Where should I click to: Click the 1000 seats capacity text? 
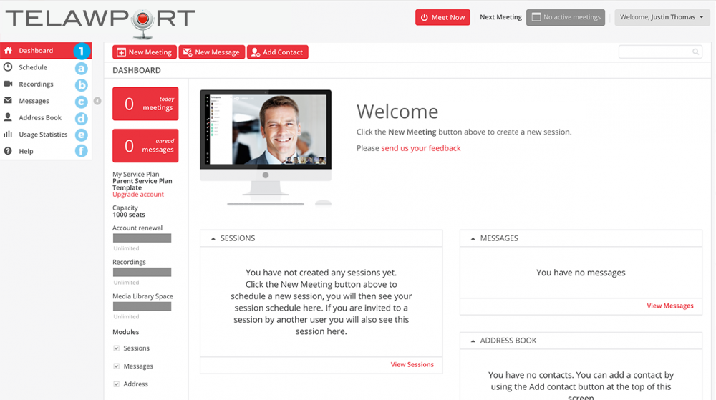(129, 215)
